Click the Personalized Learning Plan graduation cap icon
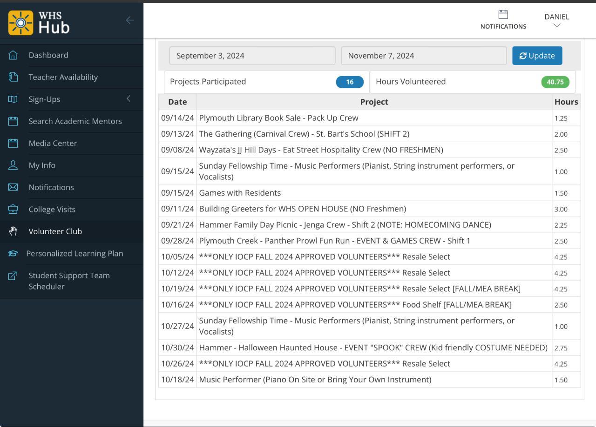The height and width of the screenshot is (427, 596). point(13,254)
